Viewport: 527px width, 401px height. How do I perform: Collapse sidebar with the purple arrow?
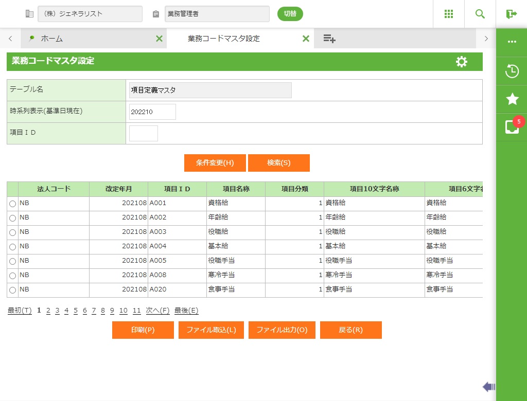[488, 387]
